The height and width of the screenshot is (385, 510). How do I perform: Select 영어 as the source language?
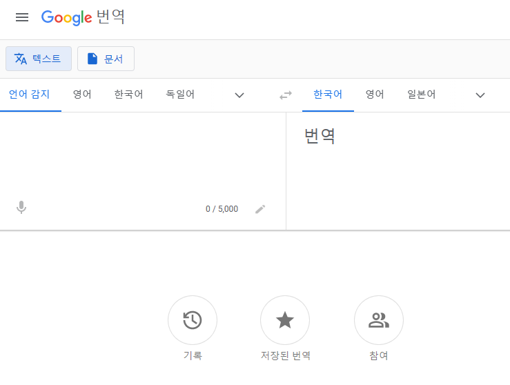point(82,95)
